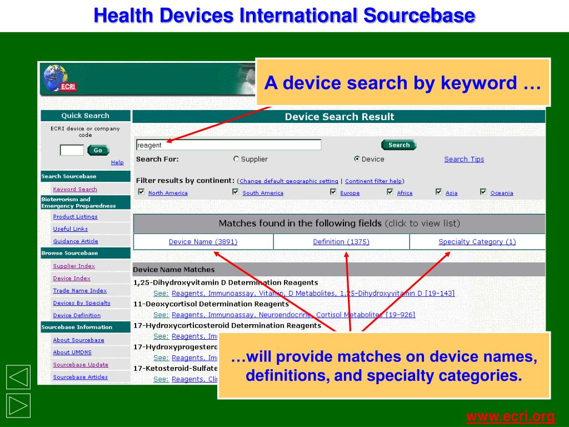Viewport: 569px width, 427px height.
Task: Click the Help link under Quick Search
Action: pos(117,162)
